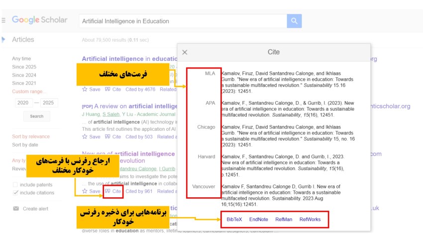The image size is (423, 237).
Task: Open the hamburger menu beside Google Scholar
Action: pos(3,20)
